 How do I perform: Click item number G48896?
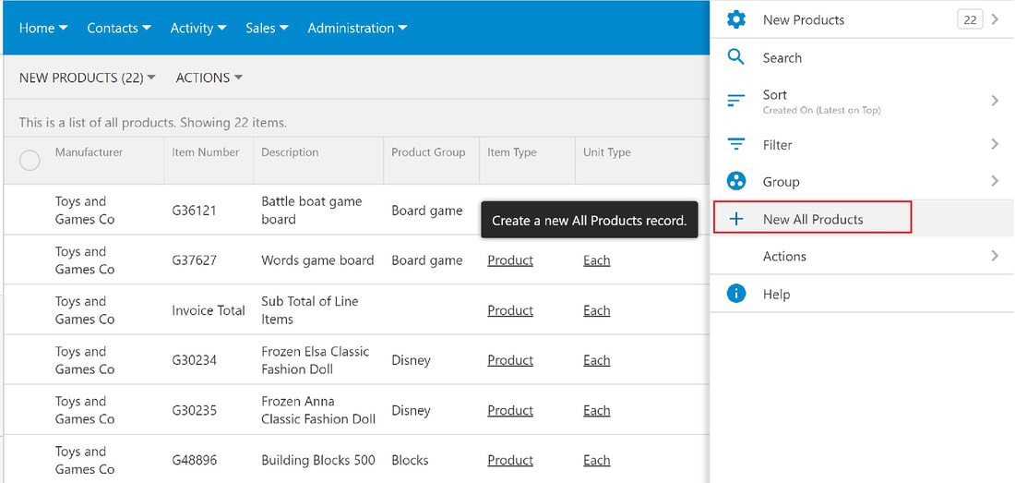(x=194, y=460)
